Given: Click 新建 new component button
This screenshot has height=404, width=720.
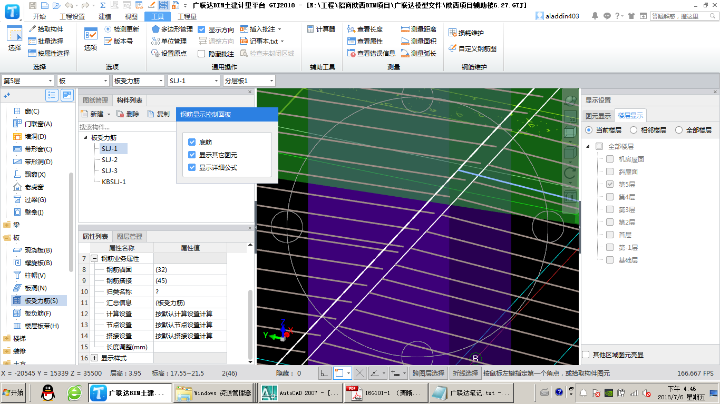Looking at the screenshot, I should pyautogui.click(x=93, y=114).
